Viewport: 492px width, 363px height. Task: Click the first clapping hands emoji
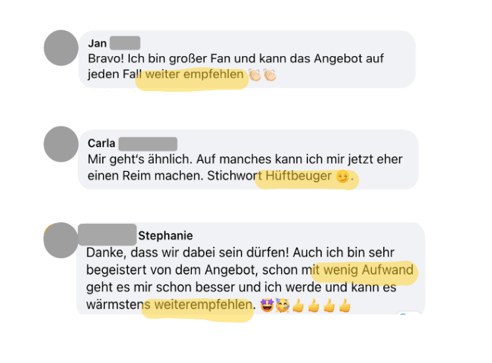click(x=255, y=75)
